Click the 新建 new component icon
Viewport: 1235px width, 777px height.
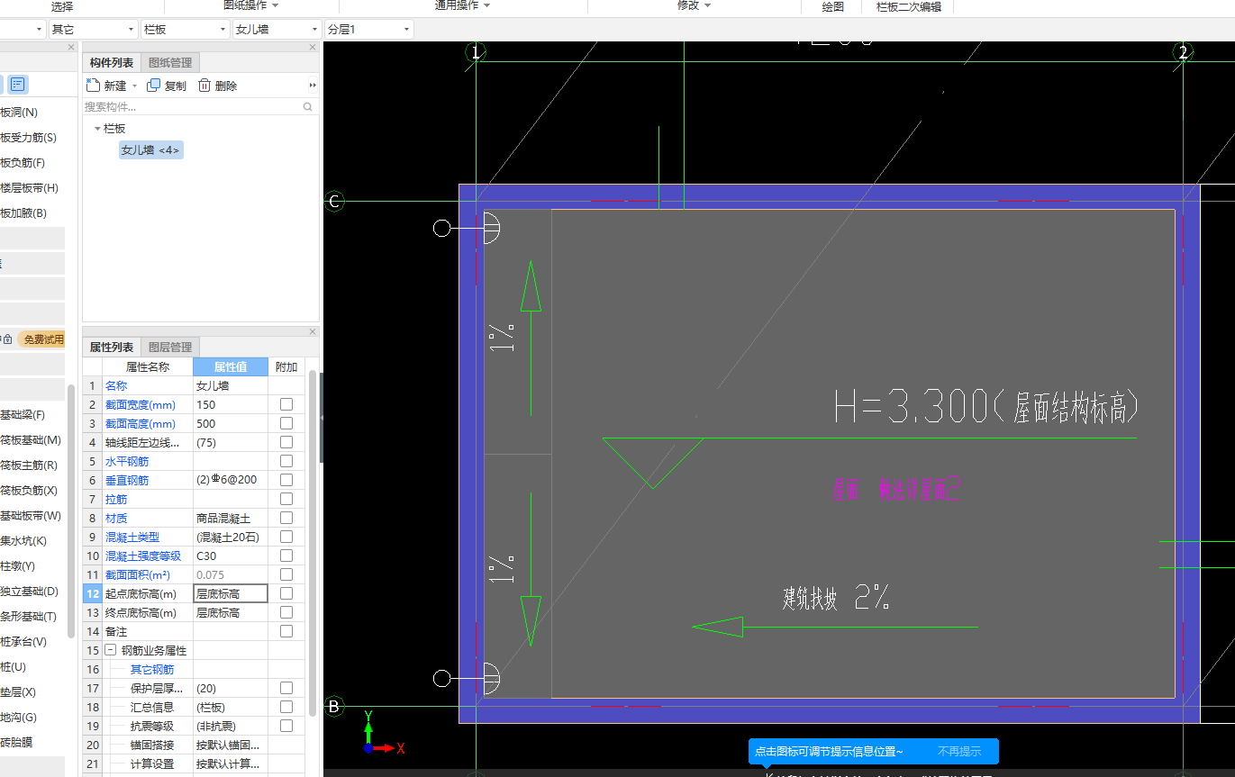tap(92, 86)
